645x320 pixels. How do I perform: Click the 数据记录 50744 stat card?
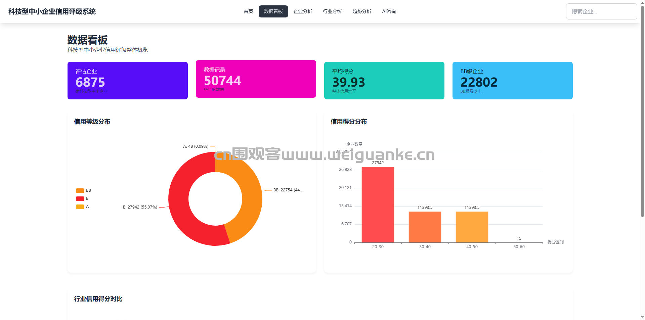(x=256, y=79)
